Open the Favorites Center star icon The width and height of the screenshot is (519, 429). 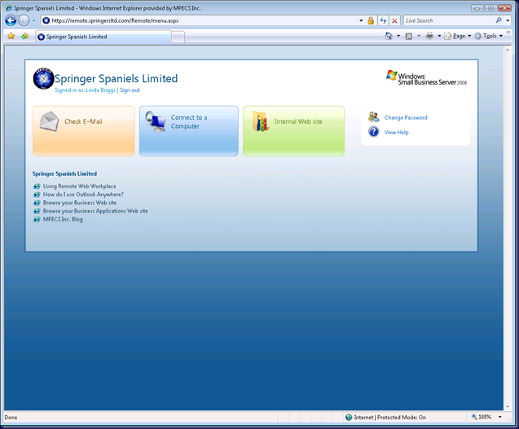[11, 36]
